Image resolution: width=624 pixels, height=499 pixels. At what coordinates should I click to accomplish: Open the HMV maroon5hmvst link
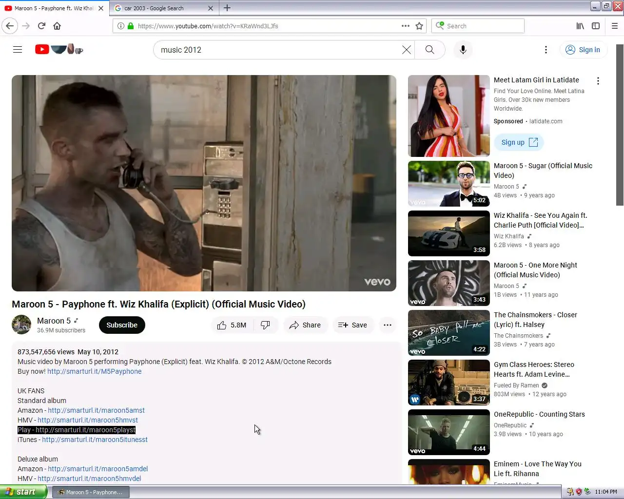point(88,420)
